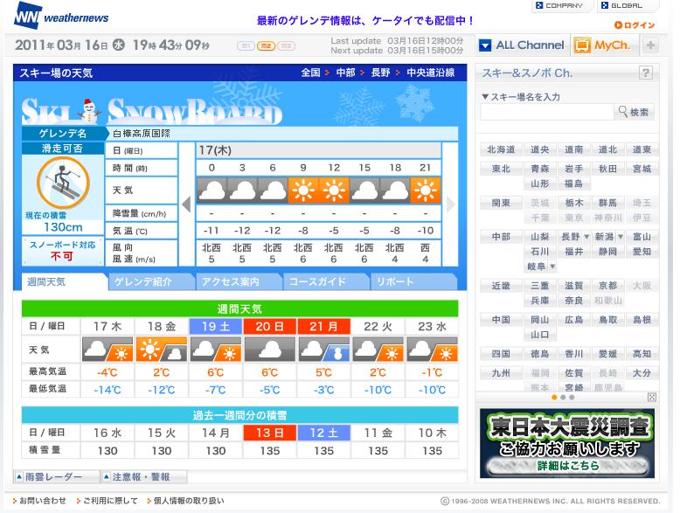680x513 pixels.
Task: Open the ご利用に際して footer link
Action: 110,501
